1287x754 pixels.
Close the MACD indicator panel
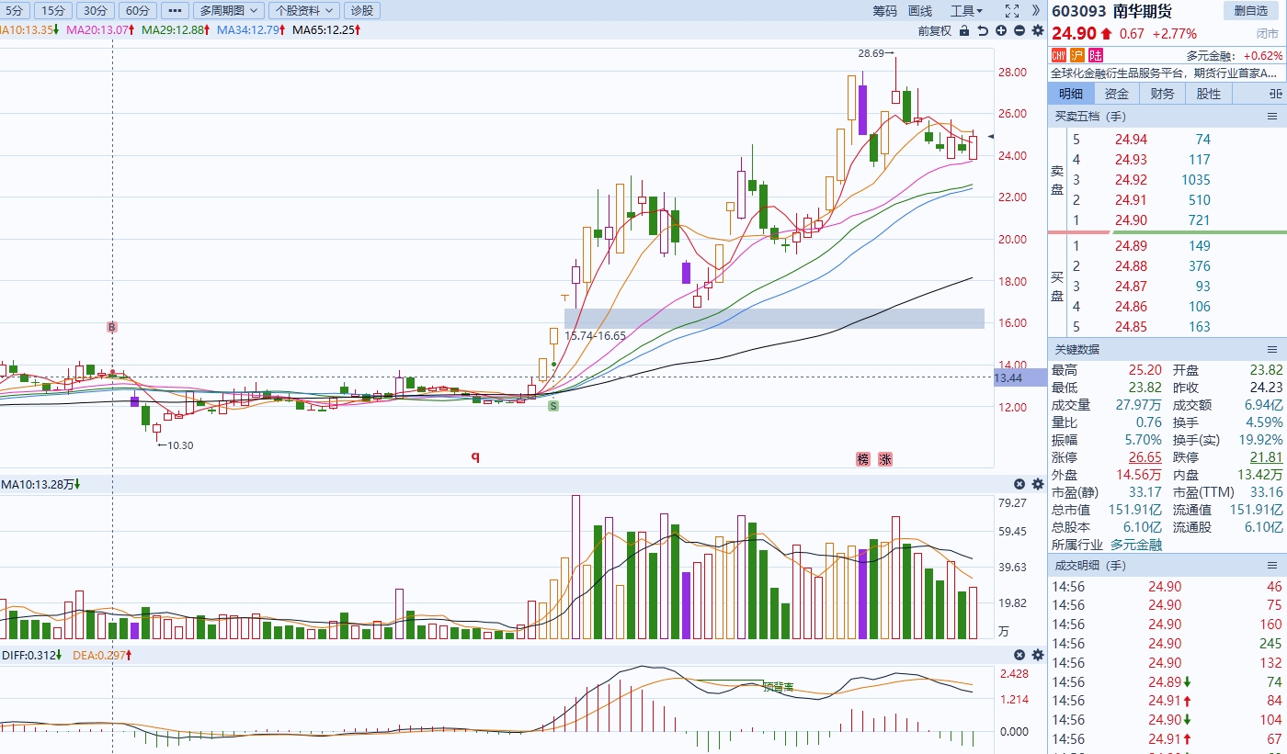coord(1019,655)
